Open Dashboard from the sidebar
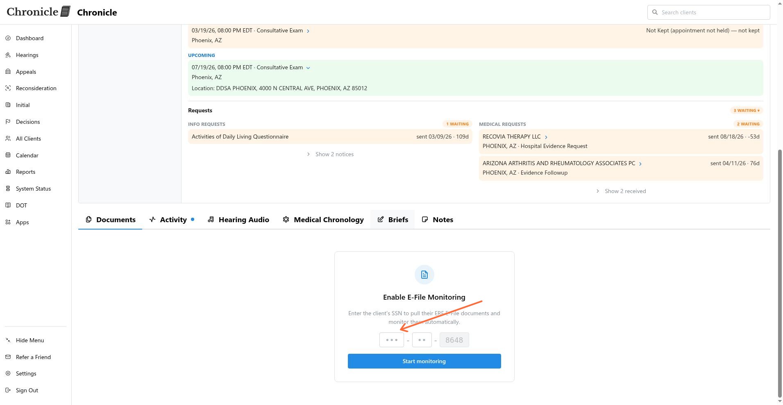The height and width of the screenshot is (405, 783). (30, 38)
